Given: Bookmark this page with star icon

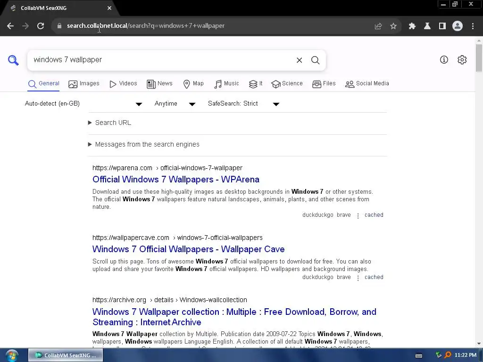Looking at the screenshot, I should tap(393, 26).
